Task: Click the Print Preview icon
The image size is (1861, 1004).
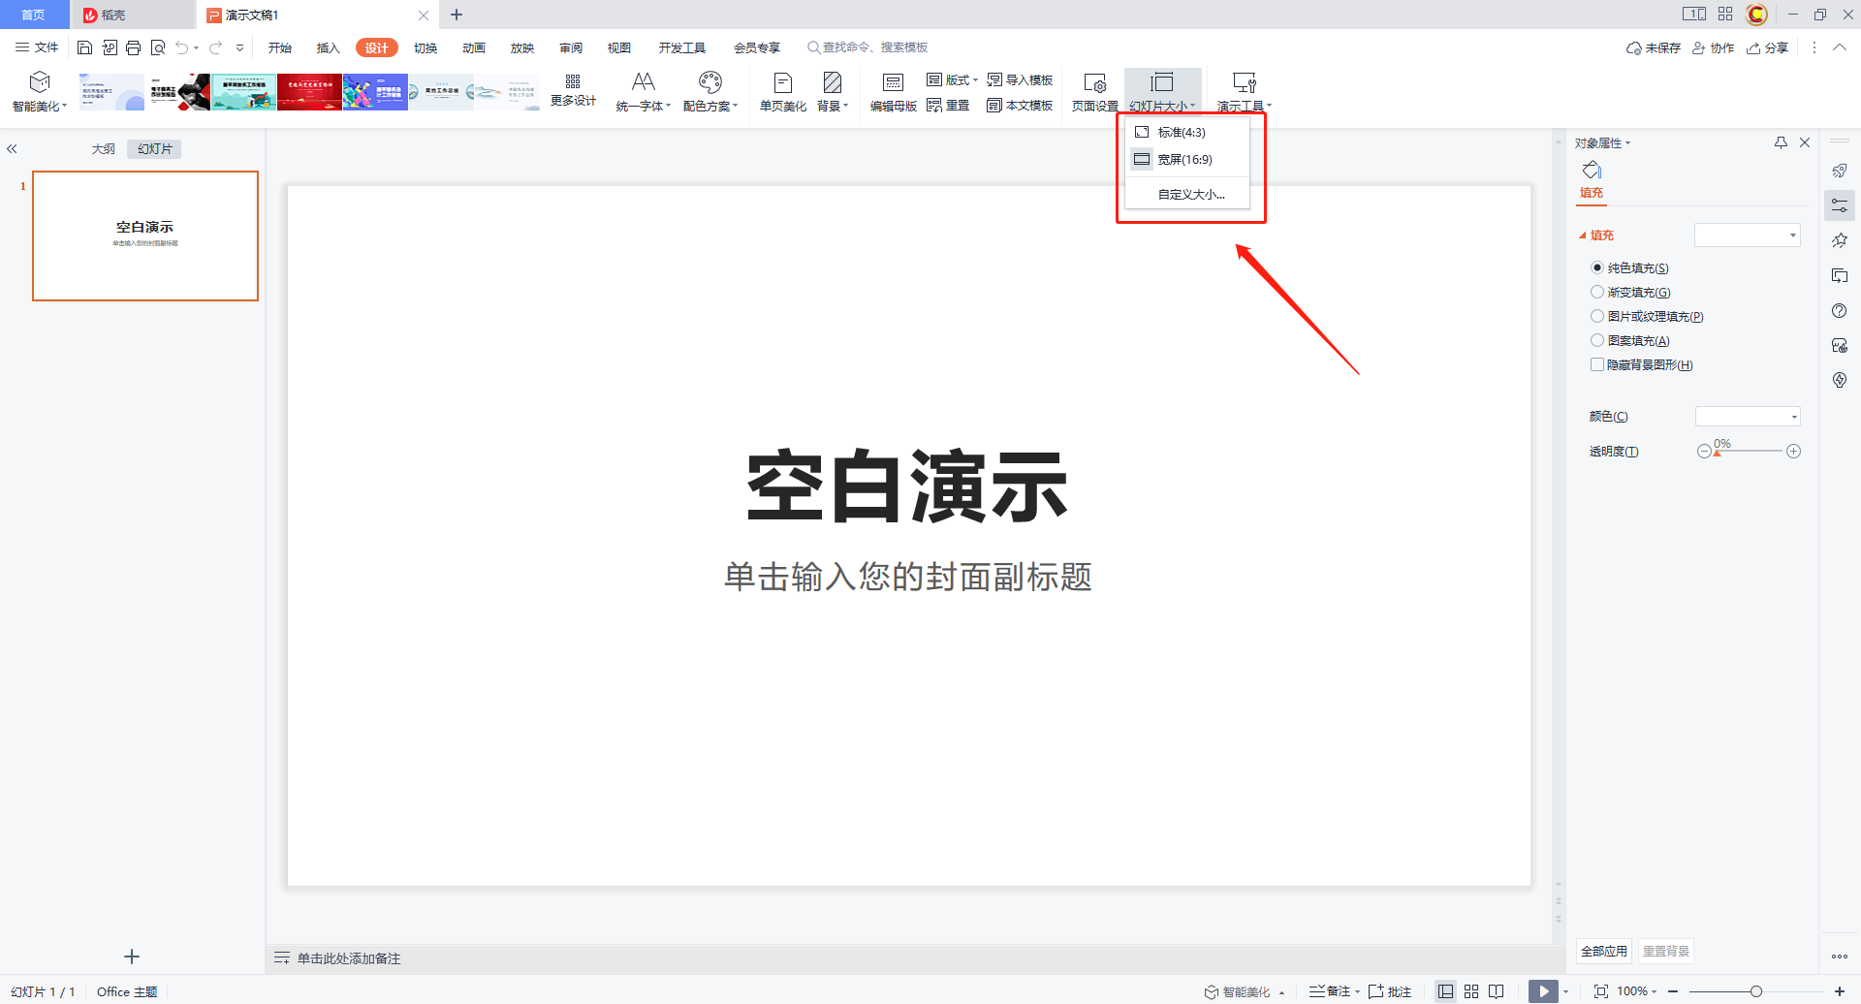Action: tap(158, 47)
